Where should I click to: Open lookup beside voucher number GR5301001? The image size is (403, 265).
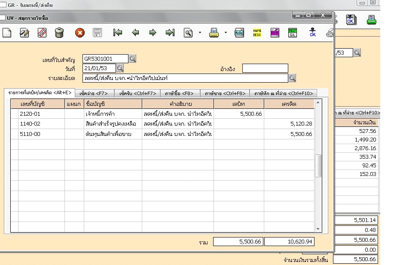point(133,59)
